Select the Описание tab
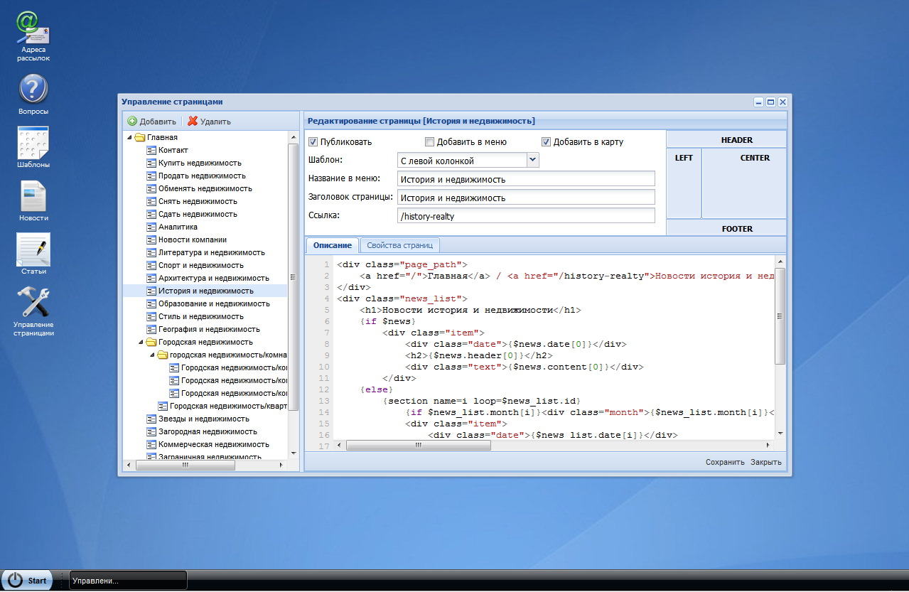The height and width of the screenshot is (592, 909). pyautogui.click(x=332, y=245)
